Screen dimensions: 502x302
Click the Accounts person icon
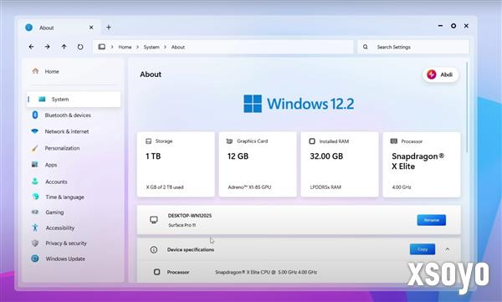[x=35, y=182]
